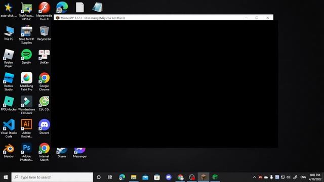Select the Internet Search Chrome shortcut
The height and width of the screenshot is (182, 324).
[44, 152]
